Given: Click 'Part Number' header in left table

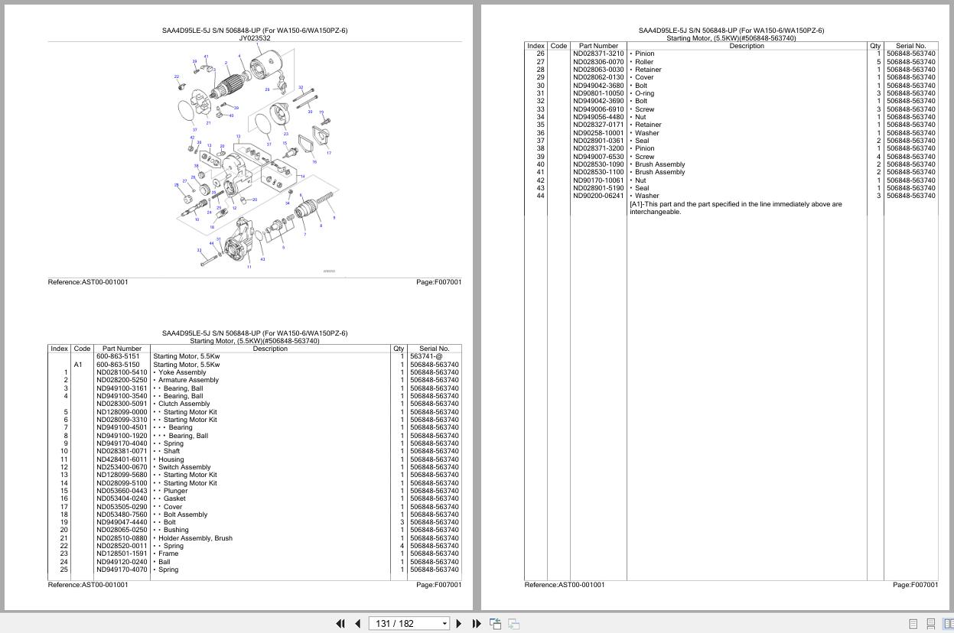Looking at the screenshot, I should [122, 349].
